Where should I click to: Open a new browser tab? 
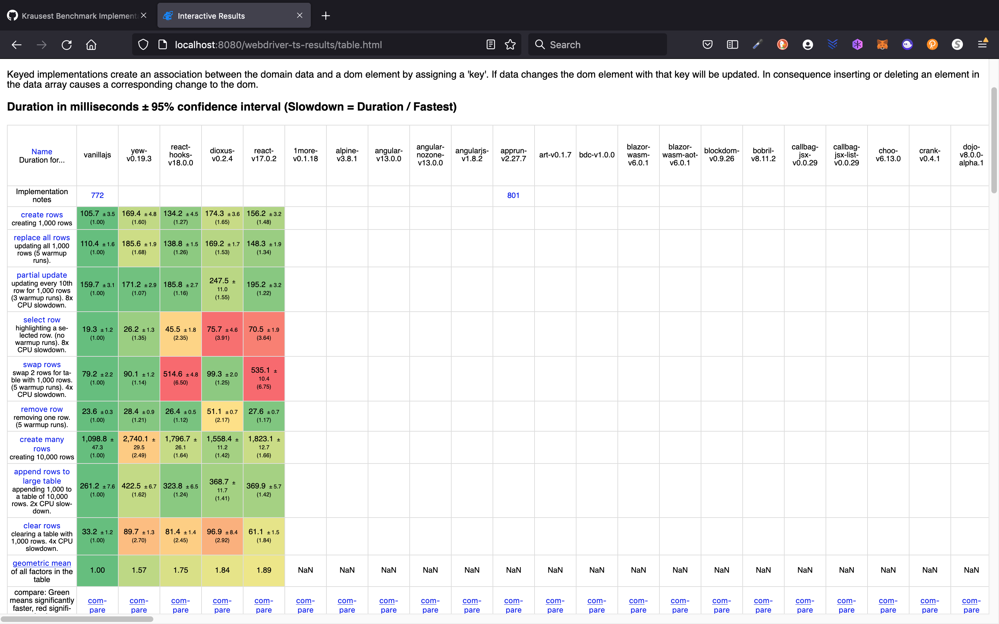[326, 16]
